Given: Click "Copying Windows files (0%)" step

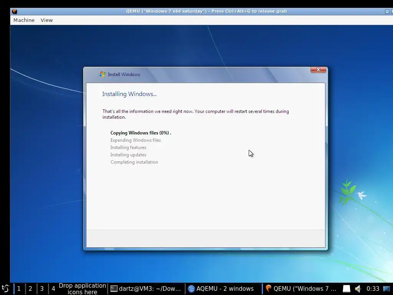Looking at the screenshot, I should 140,133.
